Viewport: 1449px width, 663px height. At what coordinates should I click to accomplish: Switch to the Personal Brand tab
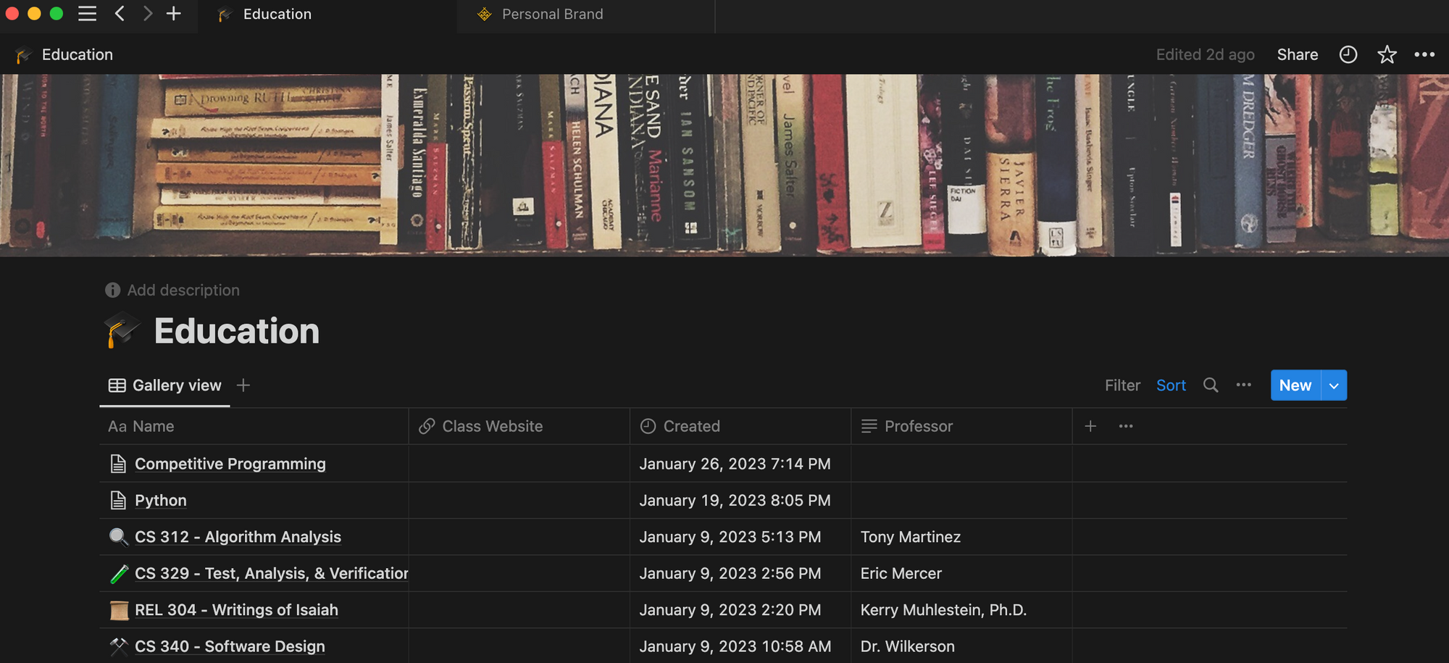[x=551, y=14]
